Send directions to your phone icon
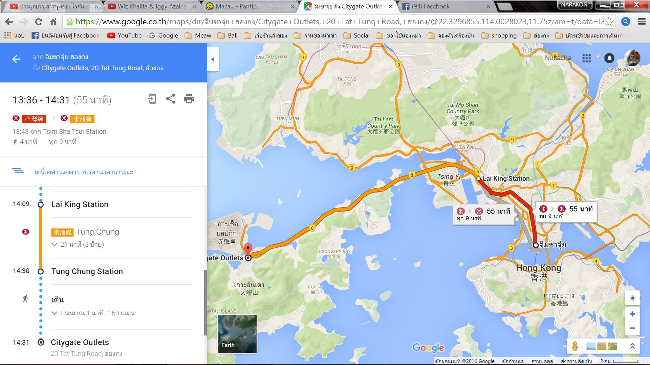Viewport: 650px width, 365px height. point(152,99)
